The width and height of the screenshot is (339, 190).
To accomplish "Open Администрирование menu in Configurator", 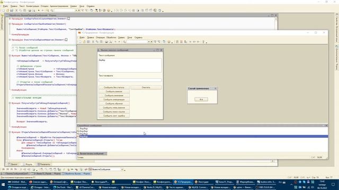I will [59, 6].
